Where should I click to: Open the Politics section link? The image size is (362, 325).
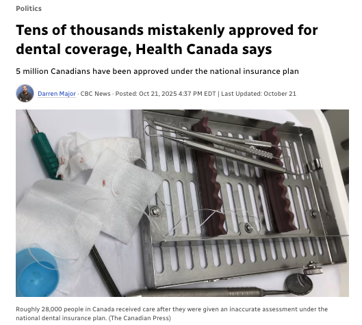point(29,8)
